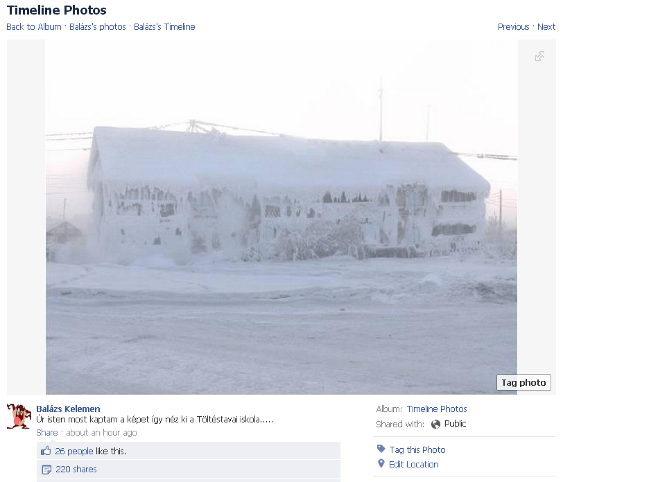
Task: Click the frozen building photo
Action: pos(282,217)
